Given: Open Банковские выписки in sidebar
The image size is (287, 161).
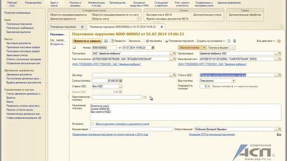Looking at the screenshot, I should (18, 32).
